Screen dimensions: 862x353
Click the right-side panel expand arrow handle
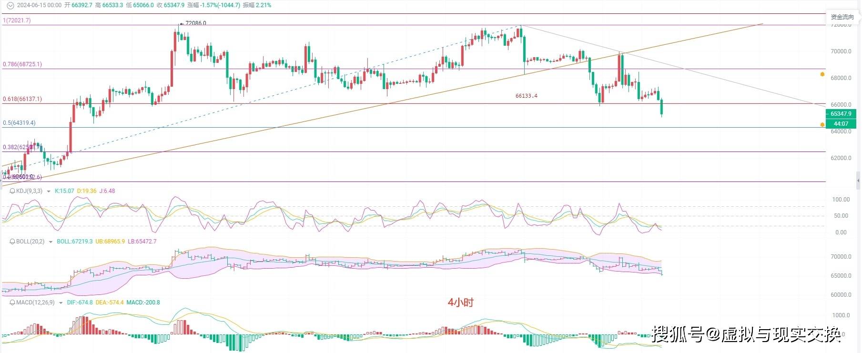pyautogui.click(x=858, y=181)
